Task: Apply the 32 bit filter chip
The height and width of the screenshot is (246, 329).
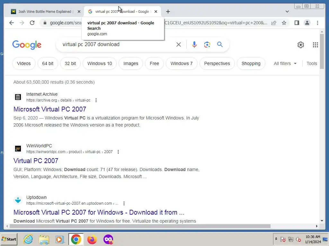Action: pyautogui.click(x=70, y=63)
